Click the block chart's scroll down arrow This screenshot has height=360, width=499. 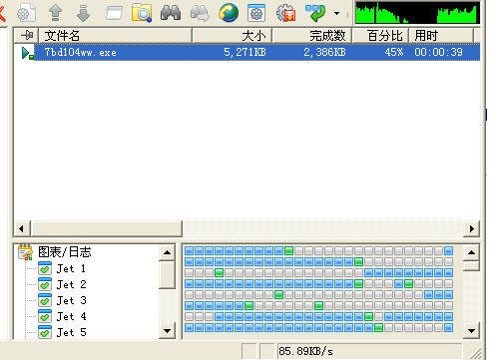(471, 330)
